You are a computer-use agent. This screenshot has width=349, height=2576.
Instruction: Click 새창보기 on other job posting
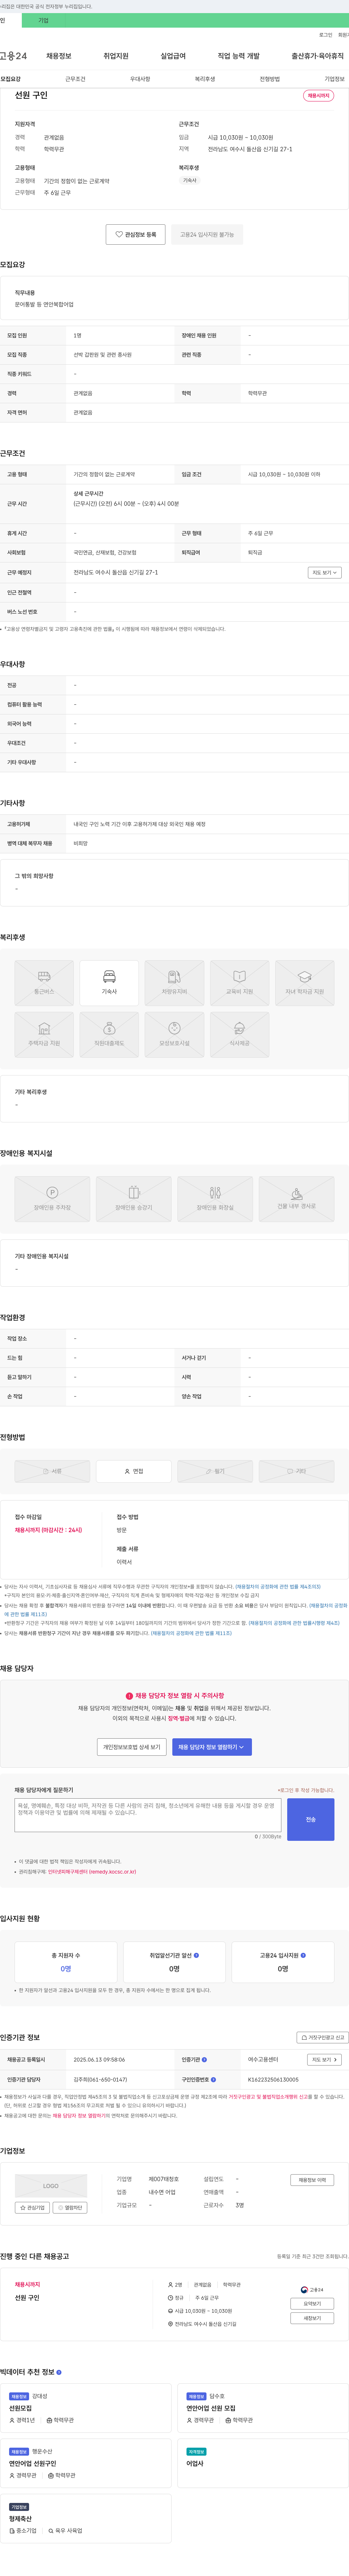312,2318
